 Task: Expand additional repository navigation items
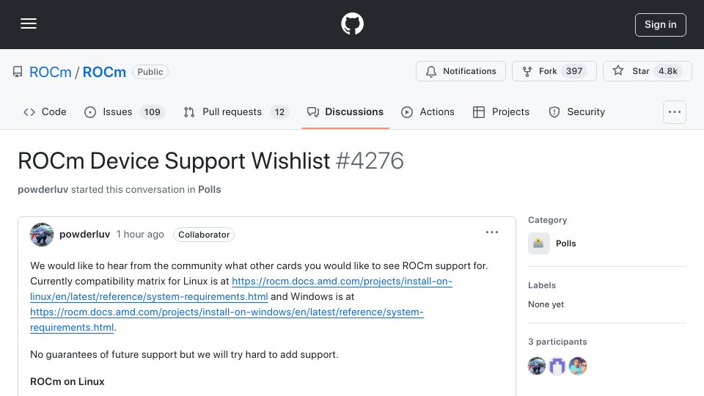coord(675,111)
